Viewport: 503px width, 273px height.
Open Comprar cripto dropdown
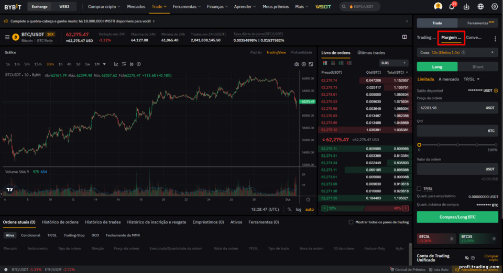[104, 6]
